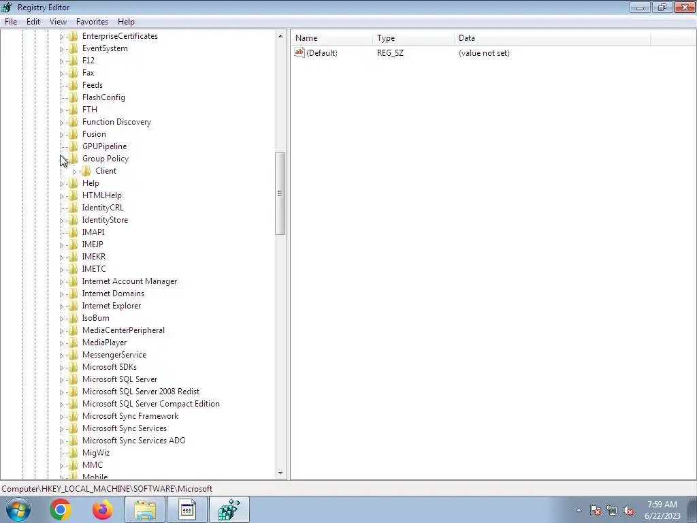Select the Internet Domains key
The height and width of the screenshot is (523, 697).
coord(113,294)
